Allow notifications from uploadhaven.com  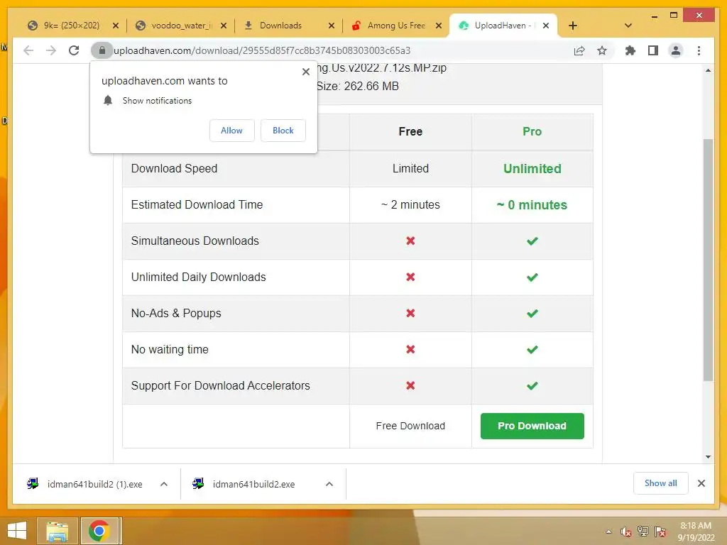pos(232,131)
